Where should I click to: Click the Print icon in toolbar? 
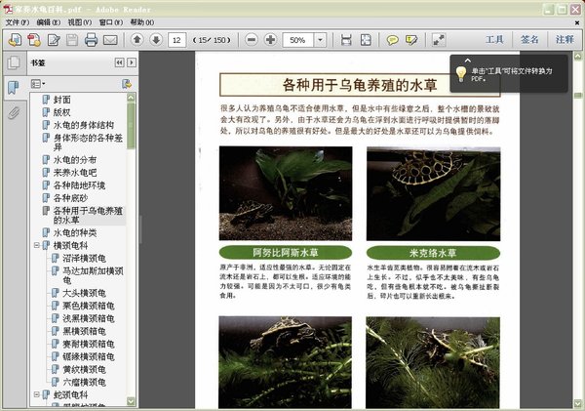[x=91, y=40]
